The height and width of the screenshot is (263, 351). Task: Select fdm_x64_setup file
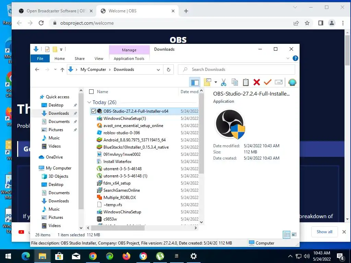117,183
